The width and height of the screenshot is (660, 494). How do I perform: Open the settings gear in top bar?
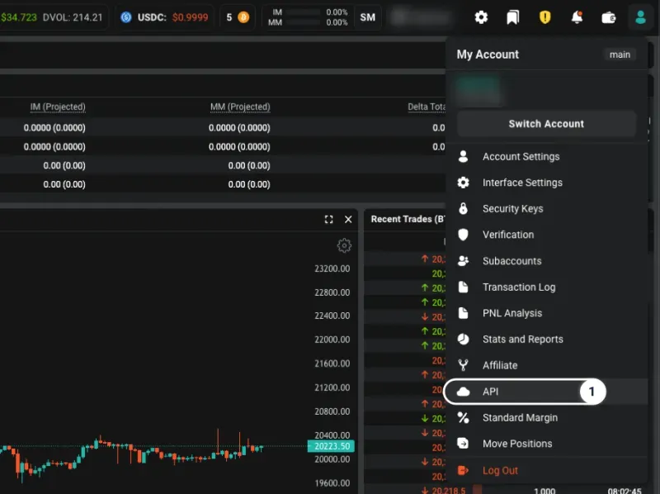pos(481,17)
